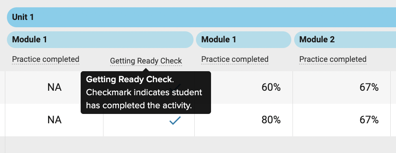Select the second Module 1 header

tap(244, 39)
